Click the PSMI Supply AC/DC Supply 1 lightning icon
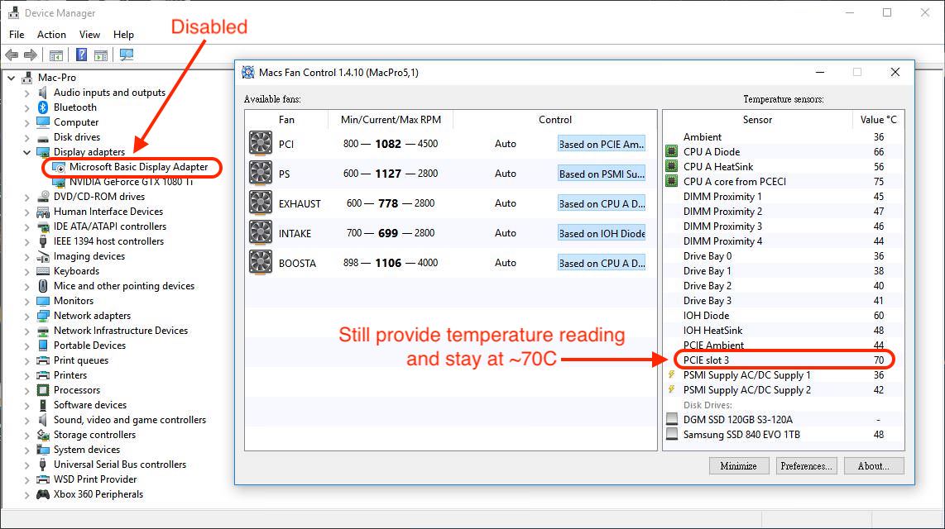This screenshot has width=945, height=529. [671, 375]
